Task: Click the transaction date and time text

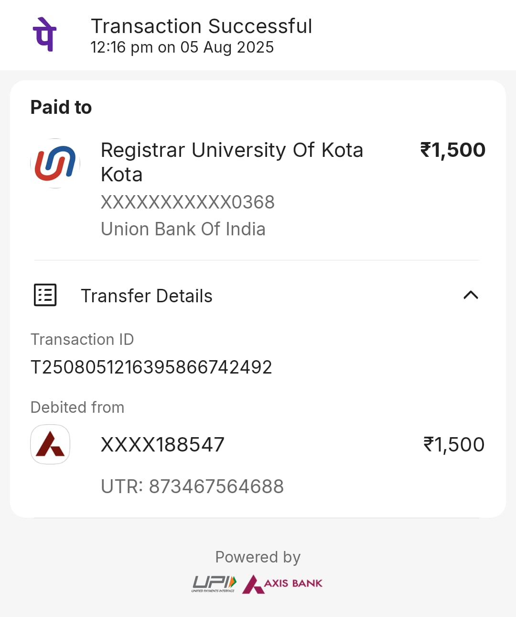Action: 182,47
